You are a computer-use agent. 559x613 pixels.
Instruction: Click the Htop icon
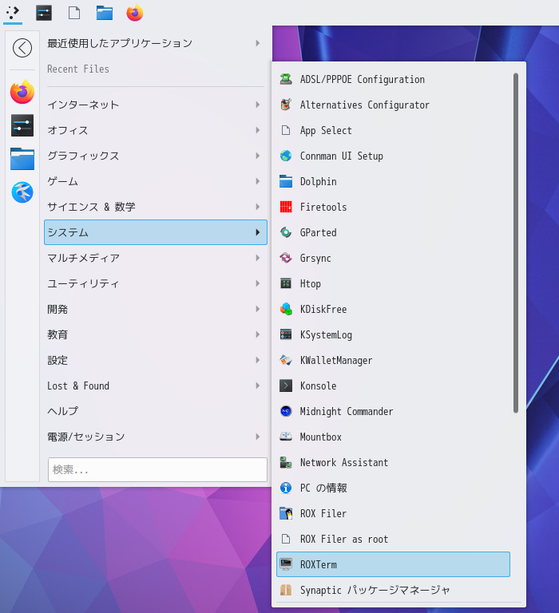tap(286, 283)
